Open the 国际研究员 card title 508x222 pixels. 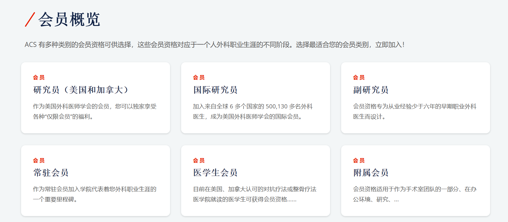(215, 90)
